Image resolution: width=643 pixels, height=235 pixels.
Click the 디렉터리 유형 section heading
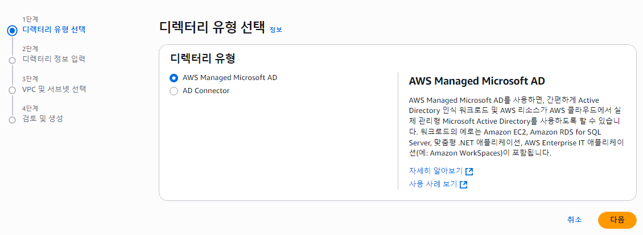(203, 58)
